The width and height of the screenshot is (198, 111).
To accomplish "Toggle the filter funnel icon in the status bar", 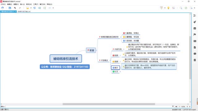I will click(173, 107).
